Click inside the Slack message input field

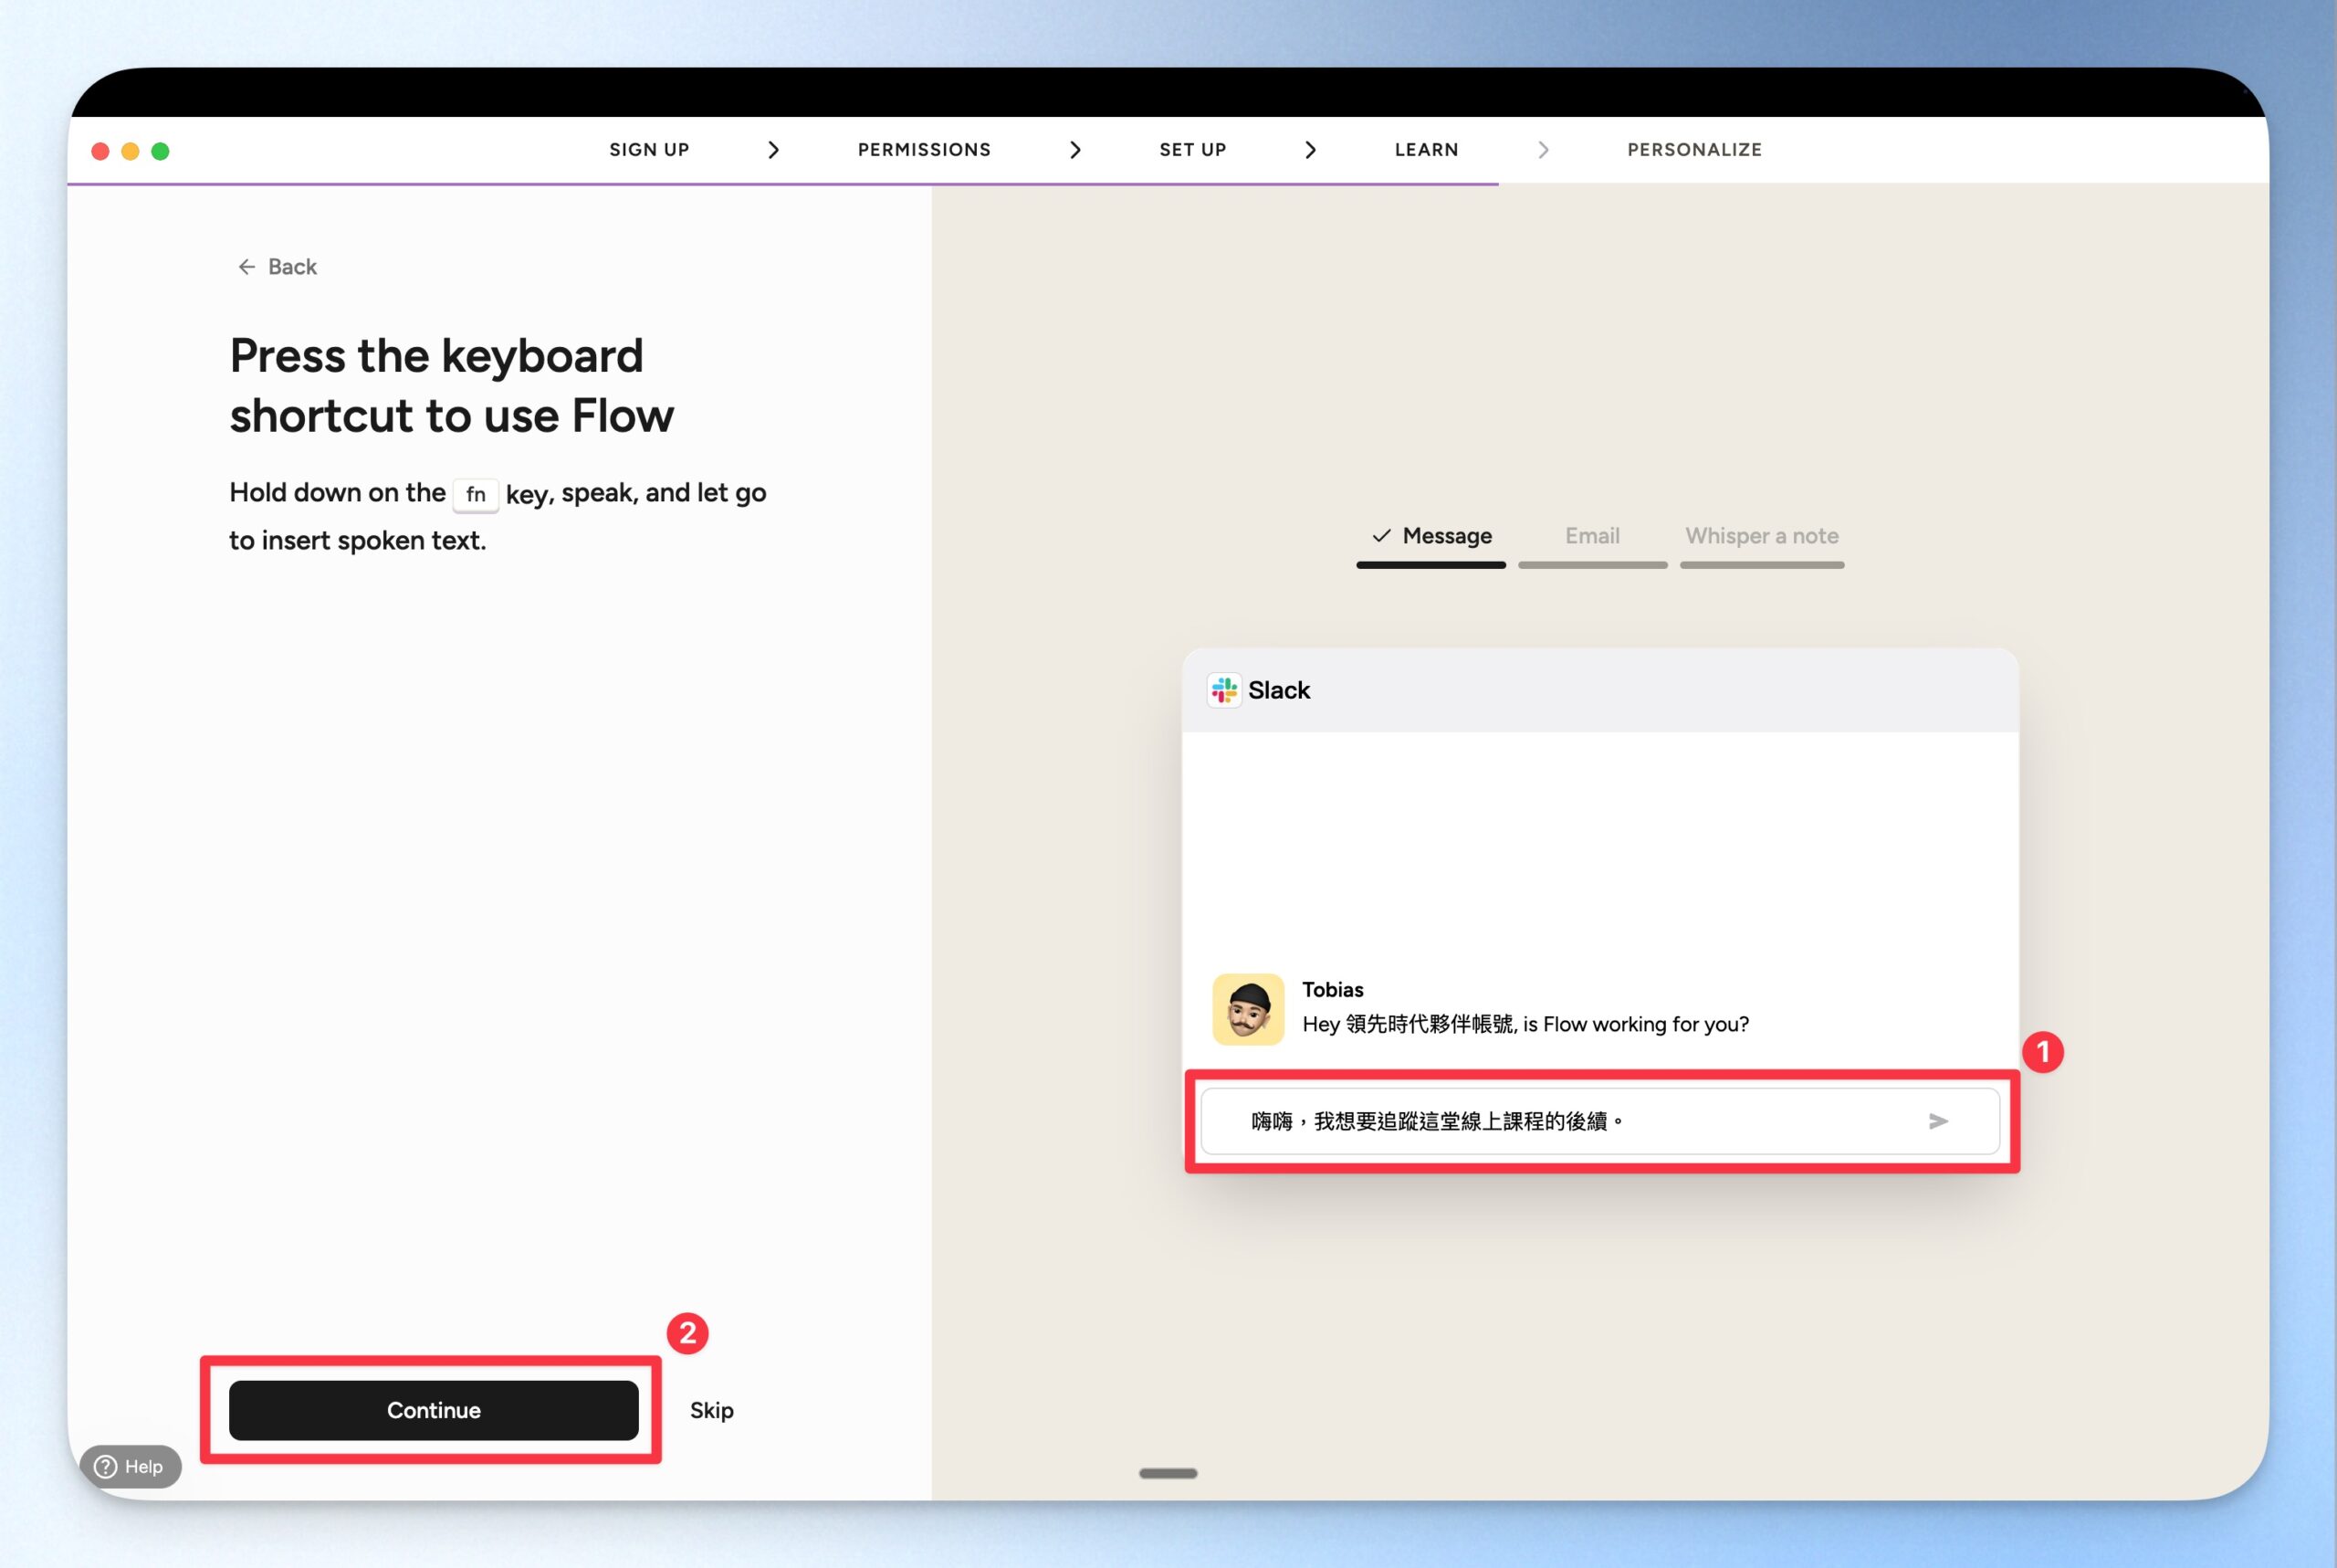[x=1559, y=1121]
